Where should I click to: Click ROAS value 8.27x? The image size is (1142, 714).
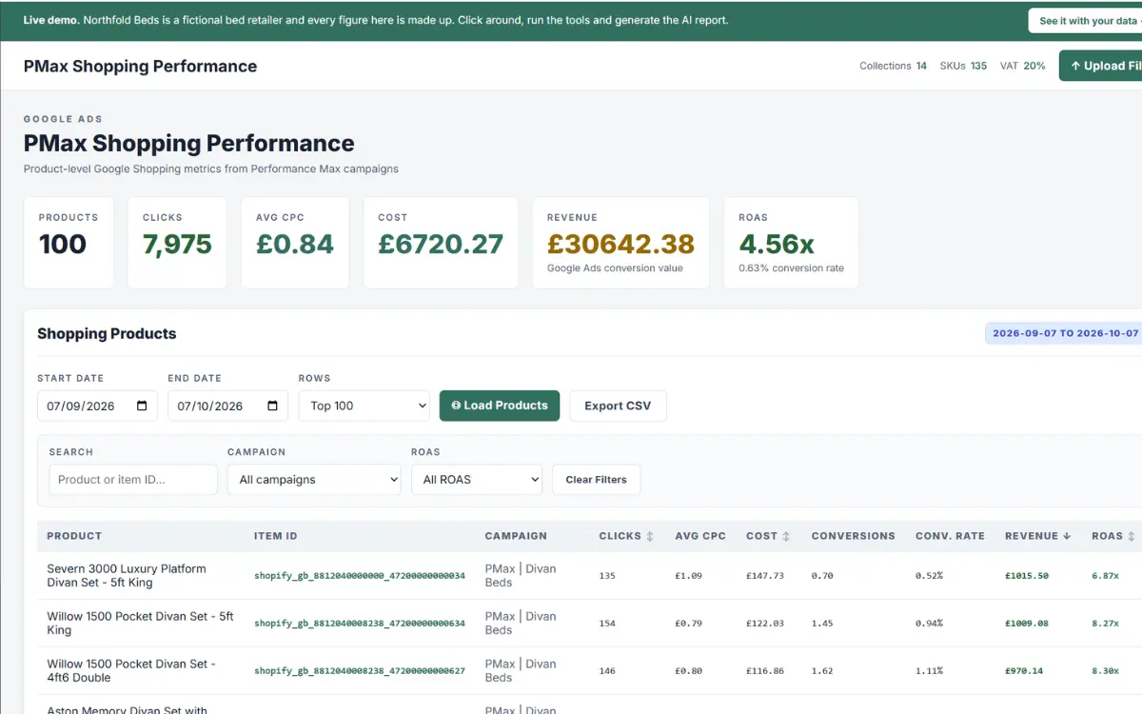[1105, 624]
